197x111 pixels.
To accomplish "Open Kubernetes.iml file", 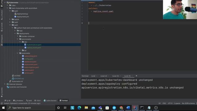I will (17, 81).
